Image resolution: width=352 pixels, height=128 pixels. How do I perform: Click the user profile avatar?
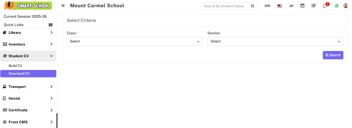[x=346, y=6]
